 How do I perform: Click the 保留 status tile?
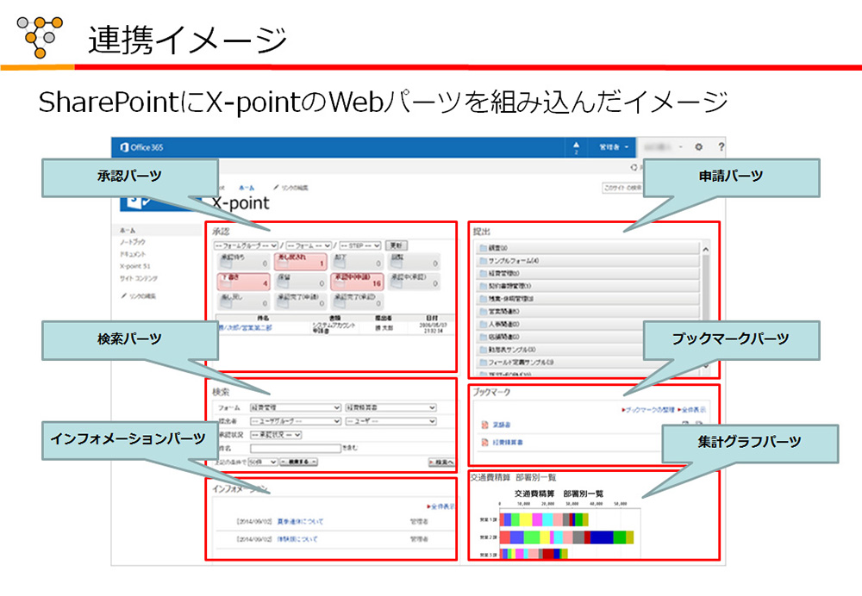(300, 282)
